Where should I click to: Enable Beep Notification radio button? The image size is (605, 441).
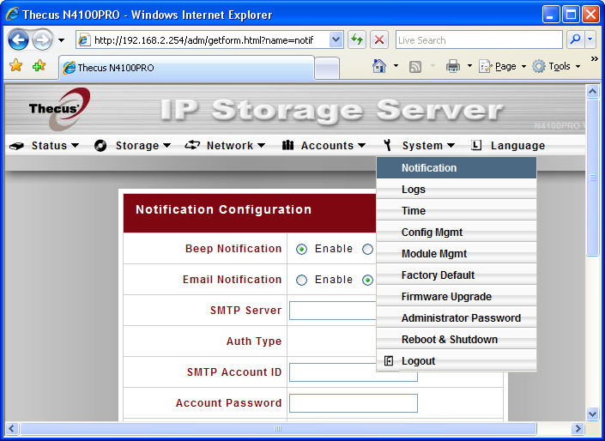point(301,250)
